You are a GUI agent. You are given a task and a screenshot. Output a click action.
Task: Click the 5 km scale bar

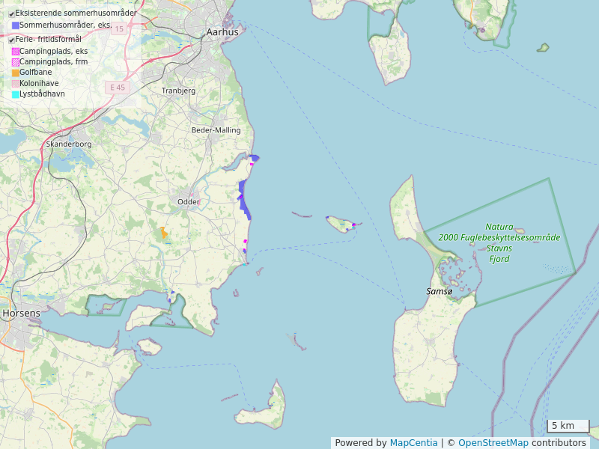tap(568, 426)
